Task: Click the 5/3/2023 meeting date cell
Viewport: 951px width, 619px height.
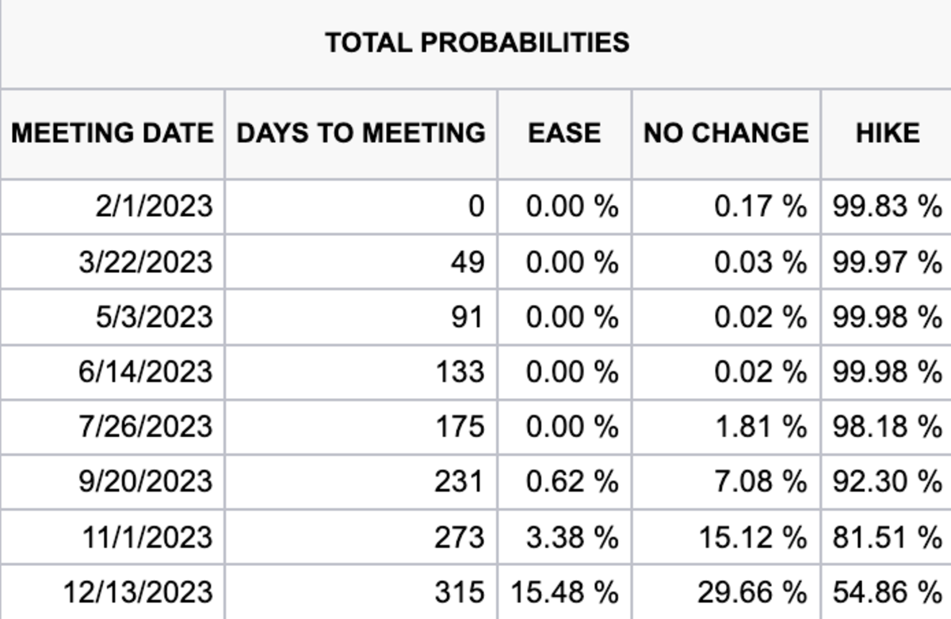Action: (x=155, y=317)
